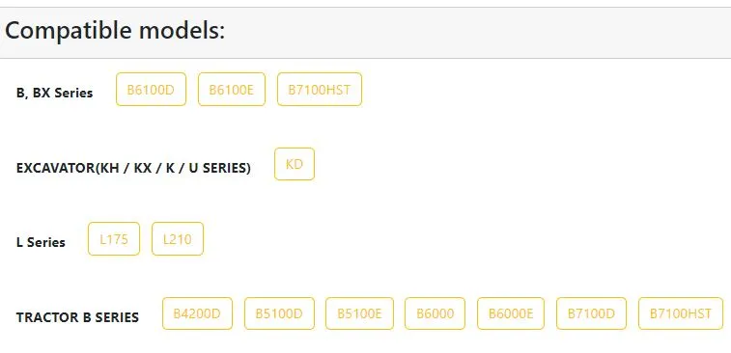Viewport: 731px width, 353px height.
Task: Click empty space right of the KD tag
Action: (x=513, y=164)
